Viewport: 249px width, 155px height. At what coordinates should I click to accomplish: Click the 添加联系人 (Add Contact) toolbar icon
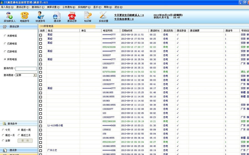click(10, 16)
